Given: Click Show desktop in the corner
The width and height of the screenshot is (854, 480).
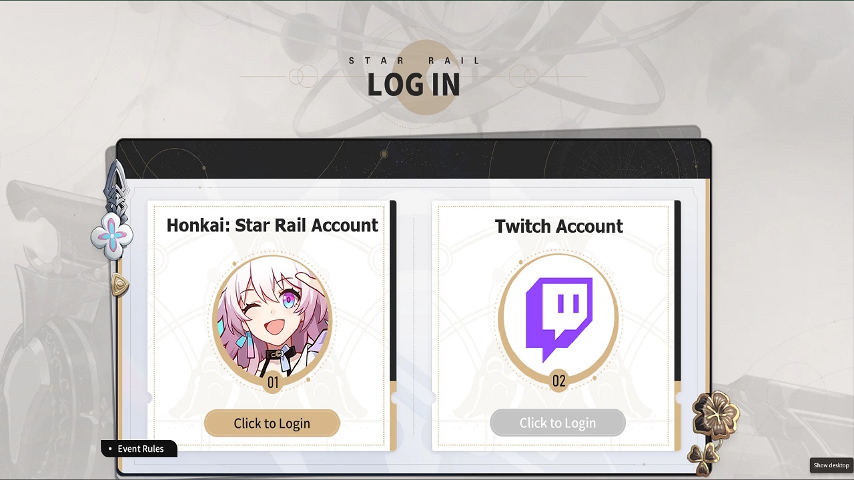Looking at the screenshot, I should tap(831, 465).
